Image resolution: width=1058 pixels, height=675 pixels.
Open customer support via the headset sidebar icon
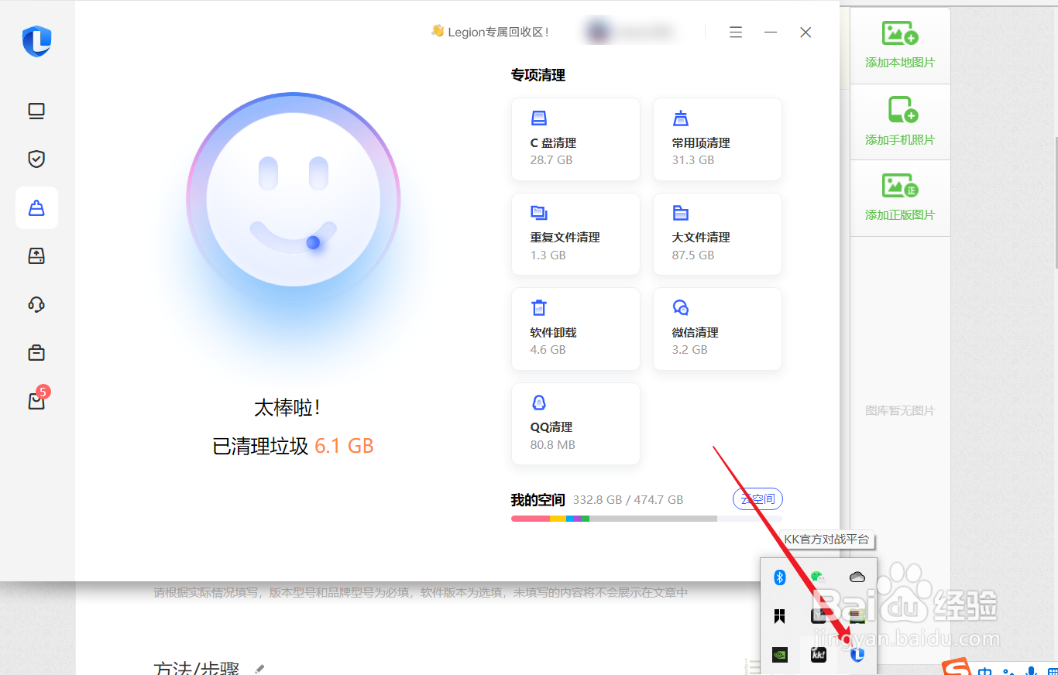click(x=36, y=304)
